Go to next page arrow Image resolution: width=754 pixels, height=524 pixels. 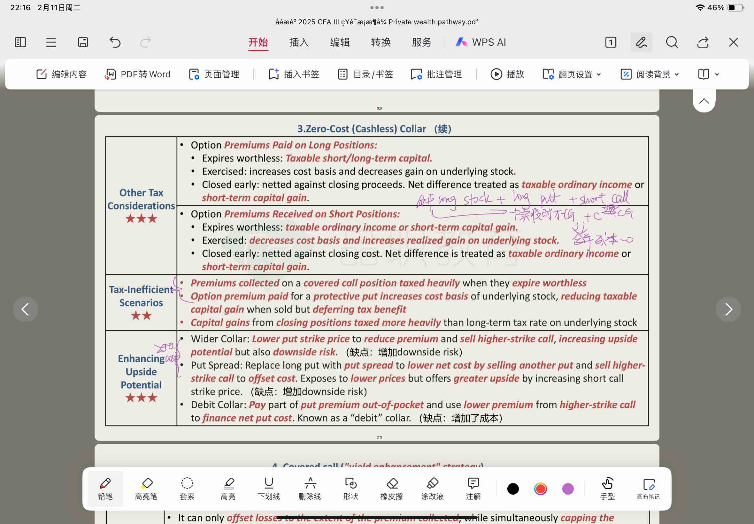pos(728,309)
